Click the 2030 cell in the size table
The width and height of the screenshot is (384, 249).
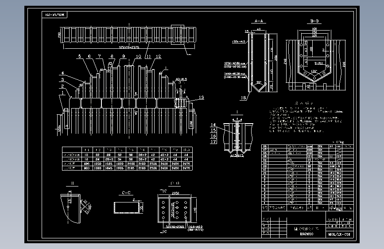click(x=131, y=164)
